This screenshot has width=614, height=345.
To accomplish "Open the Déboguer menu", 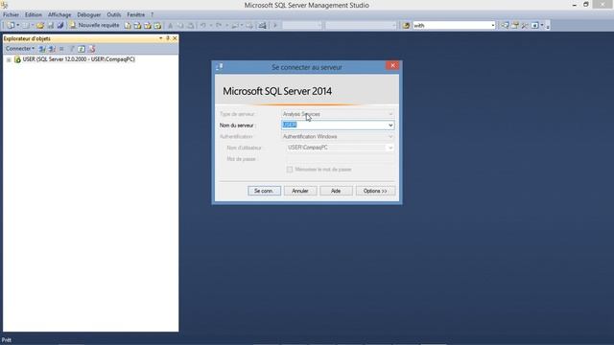I will [x=89, y=14].
